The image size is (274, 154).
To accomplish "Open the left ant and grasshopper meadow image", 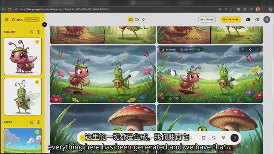I will point(103,74).
